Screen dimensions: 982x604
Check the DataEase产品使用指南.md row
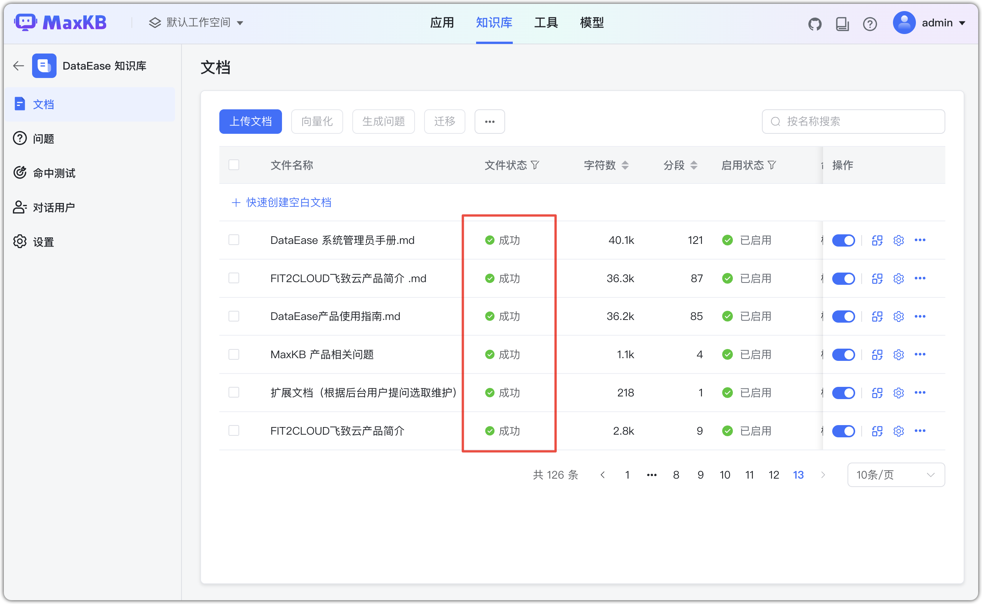(234, 317)
